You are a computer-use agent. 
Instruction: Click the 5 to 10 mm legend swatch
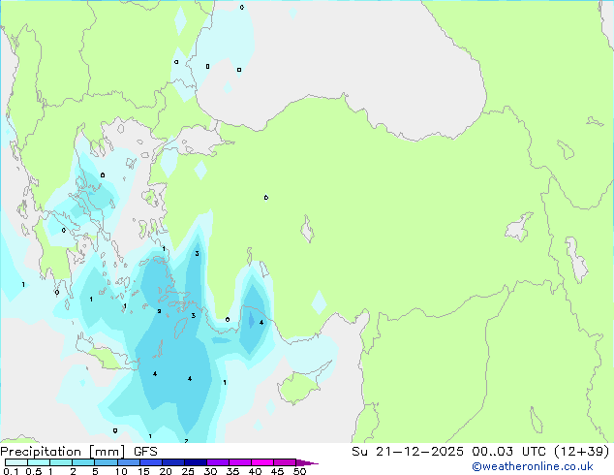pyautogui.click(x=106, y=462)
